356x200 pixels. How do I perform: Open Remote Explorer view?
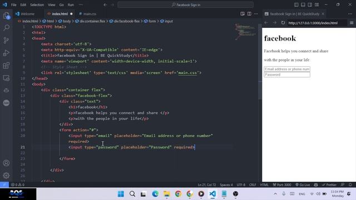[6, 78]
